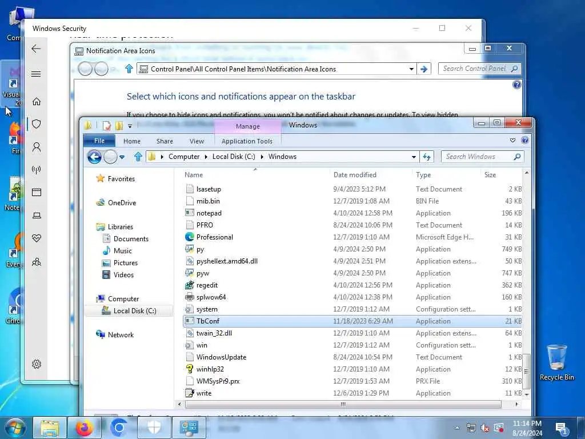585x439 pixels.
Task: Open Control Panel address bar dropdown
Action: click(411, 69)
